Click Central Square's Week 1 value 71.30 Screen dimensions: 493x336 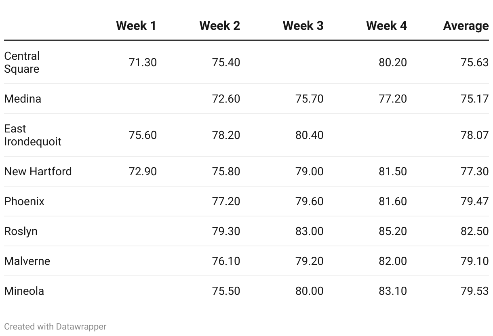point(143,63)
